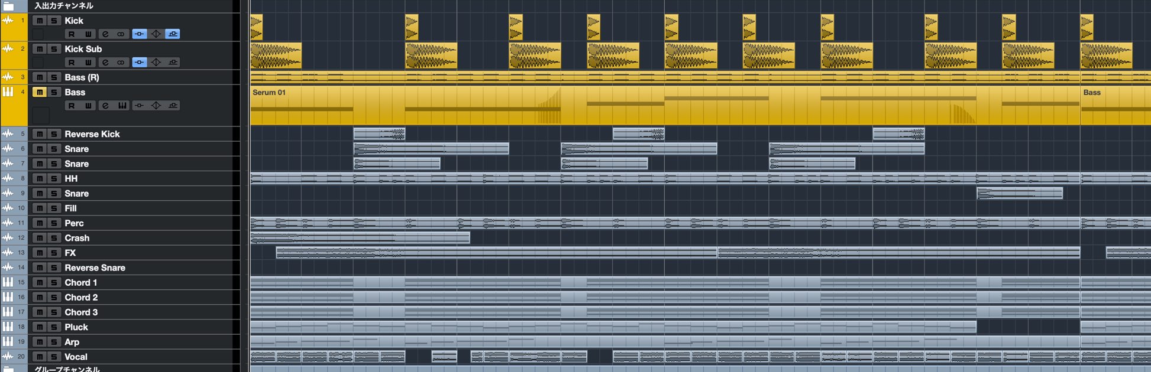1151x372 pixels.
Task: Click the audio waveform icon of Kick track
Action: [x=8, y=21]
